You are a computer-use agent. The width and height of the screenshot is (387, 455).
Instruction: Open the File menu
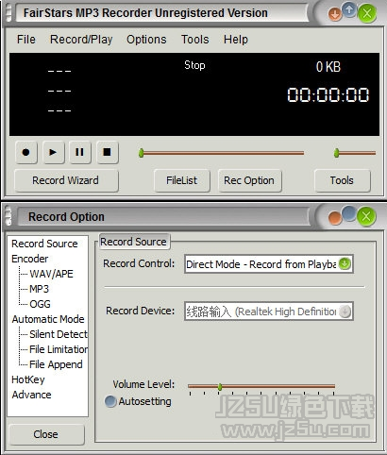pyautogui.click(x=26, y=40)
